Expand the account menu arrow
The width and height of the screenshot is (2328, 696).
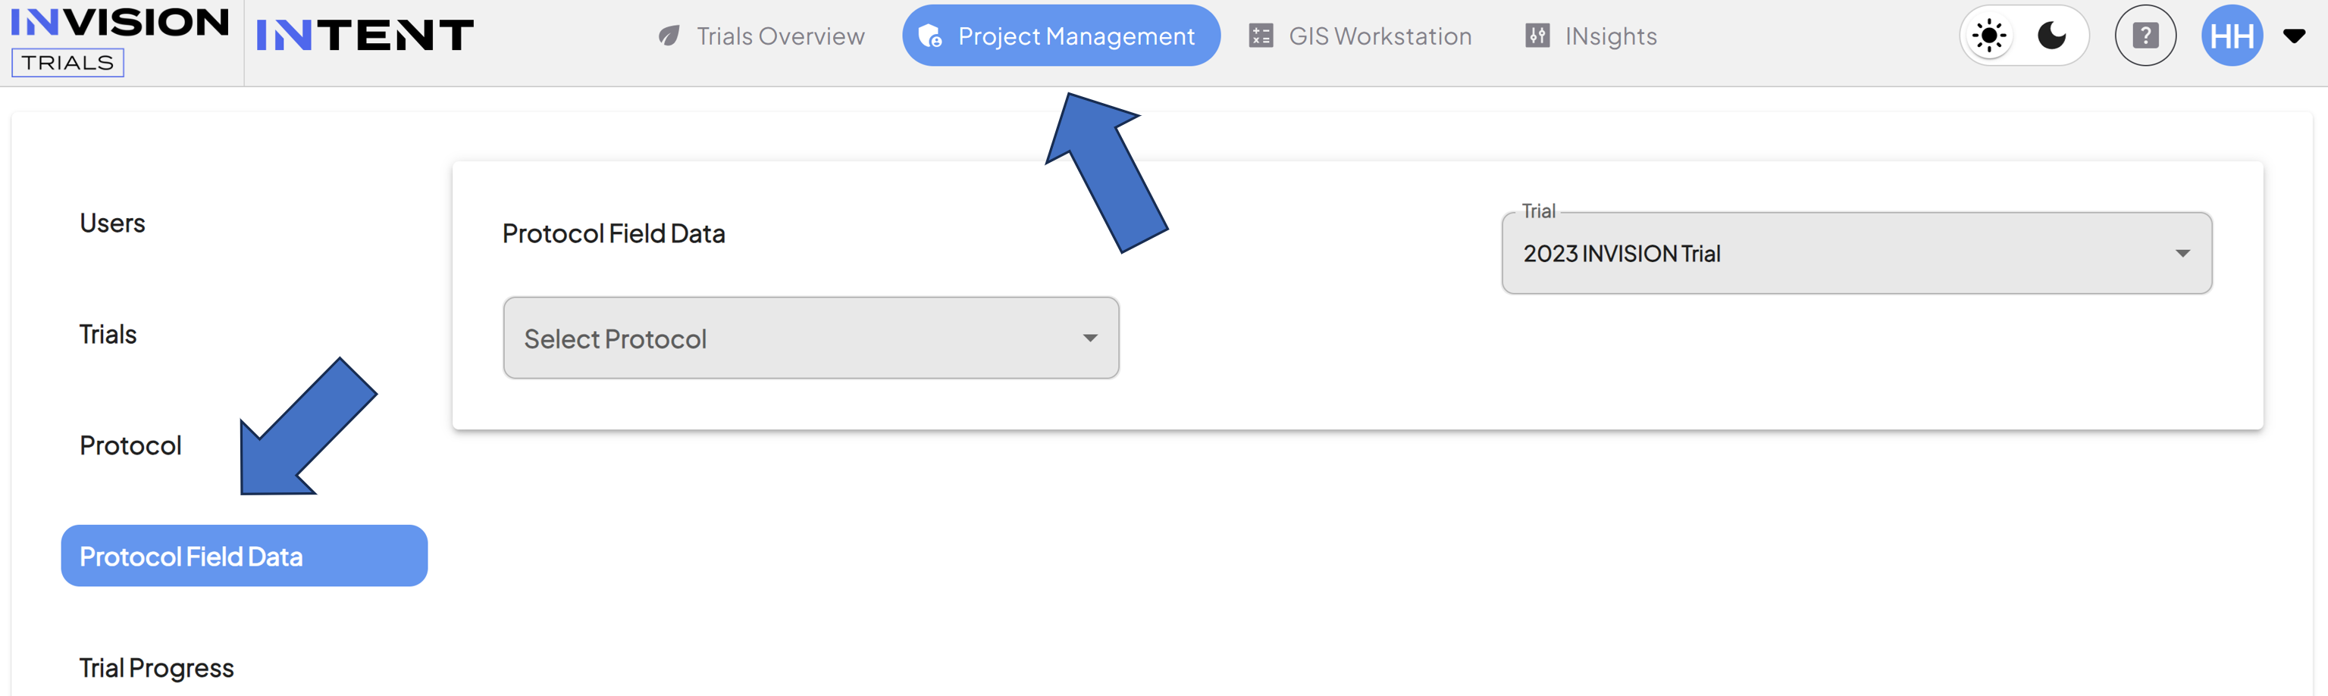click(2294, 36)
